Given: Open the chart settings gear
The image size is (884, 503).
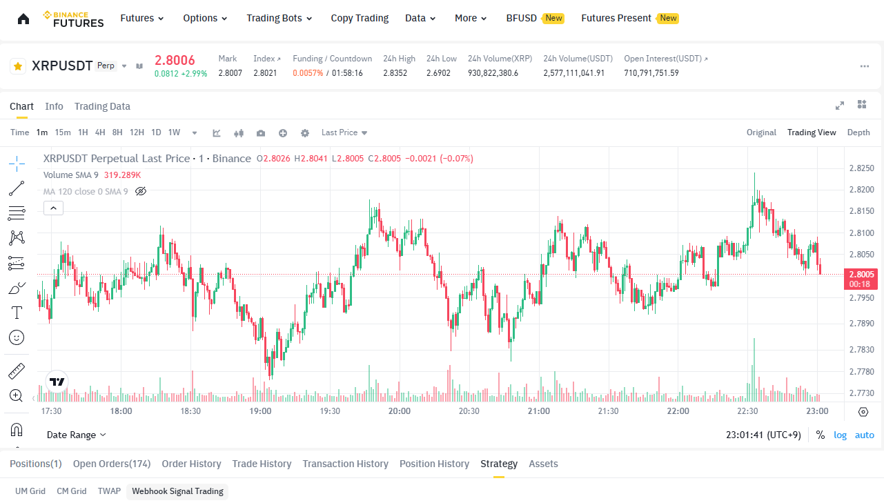Looking at the screenshot, I should pyautogui.click(x=305, y=132).
